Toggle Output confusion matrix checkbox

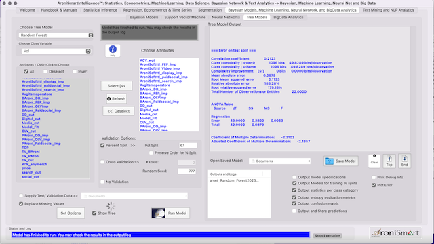pyautogui.click(x=294, y=203)
